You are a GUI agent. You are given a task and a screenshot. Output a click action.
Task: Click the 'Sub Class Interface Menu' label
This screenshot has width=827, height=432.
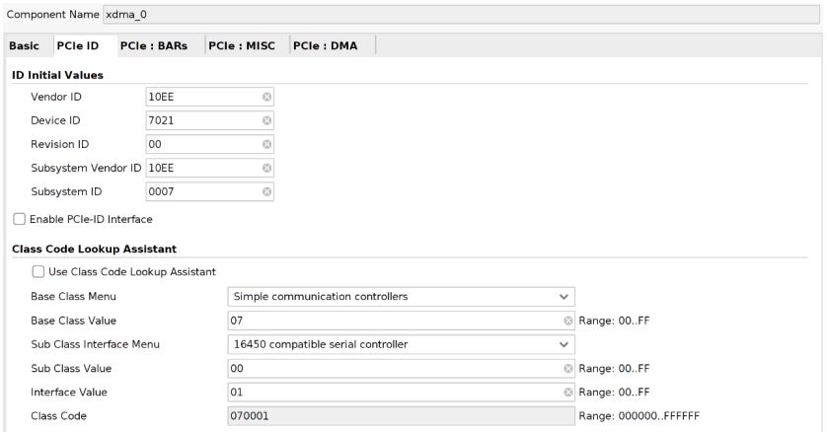pyautogui.click(x=95, y=344)
